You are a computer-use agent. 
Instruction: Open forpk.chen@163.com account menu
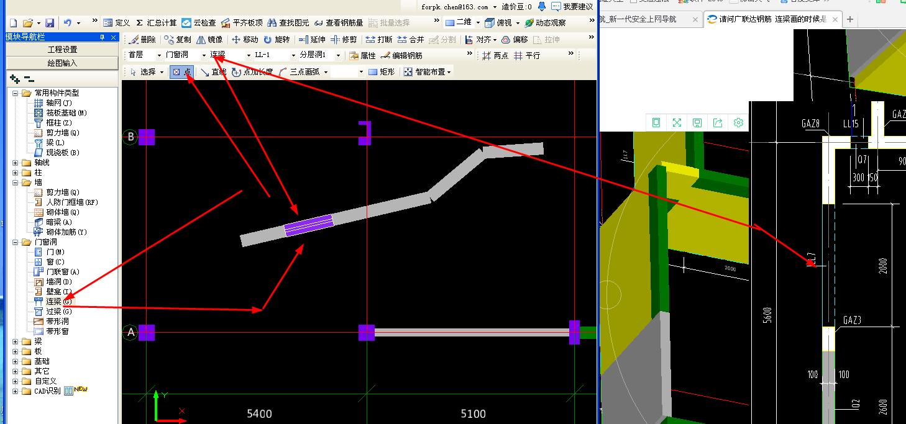(x=459, y=7)
